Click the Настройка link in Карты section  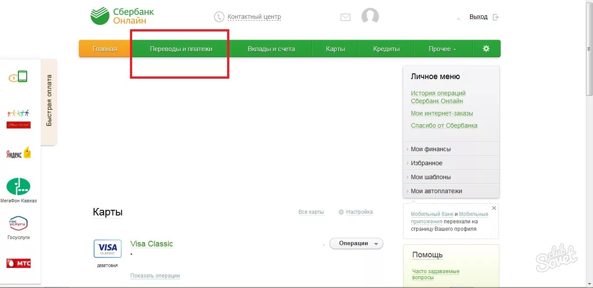(359, 212)
